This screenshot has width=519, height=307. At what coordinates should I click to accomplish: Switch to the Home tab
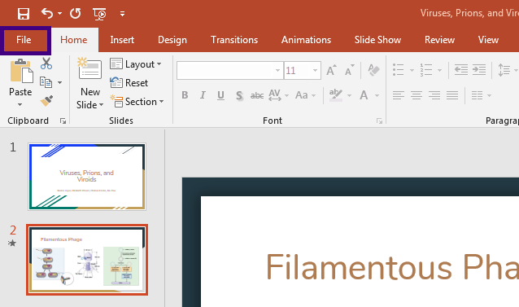[74, 40]
